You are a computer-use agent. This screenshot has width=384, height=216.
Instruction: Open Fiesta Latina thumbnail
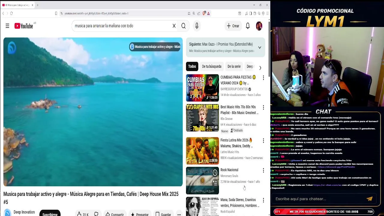tap(202, 151)
